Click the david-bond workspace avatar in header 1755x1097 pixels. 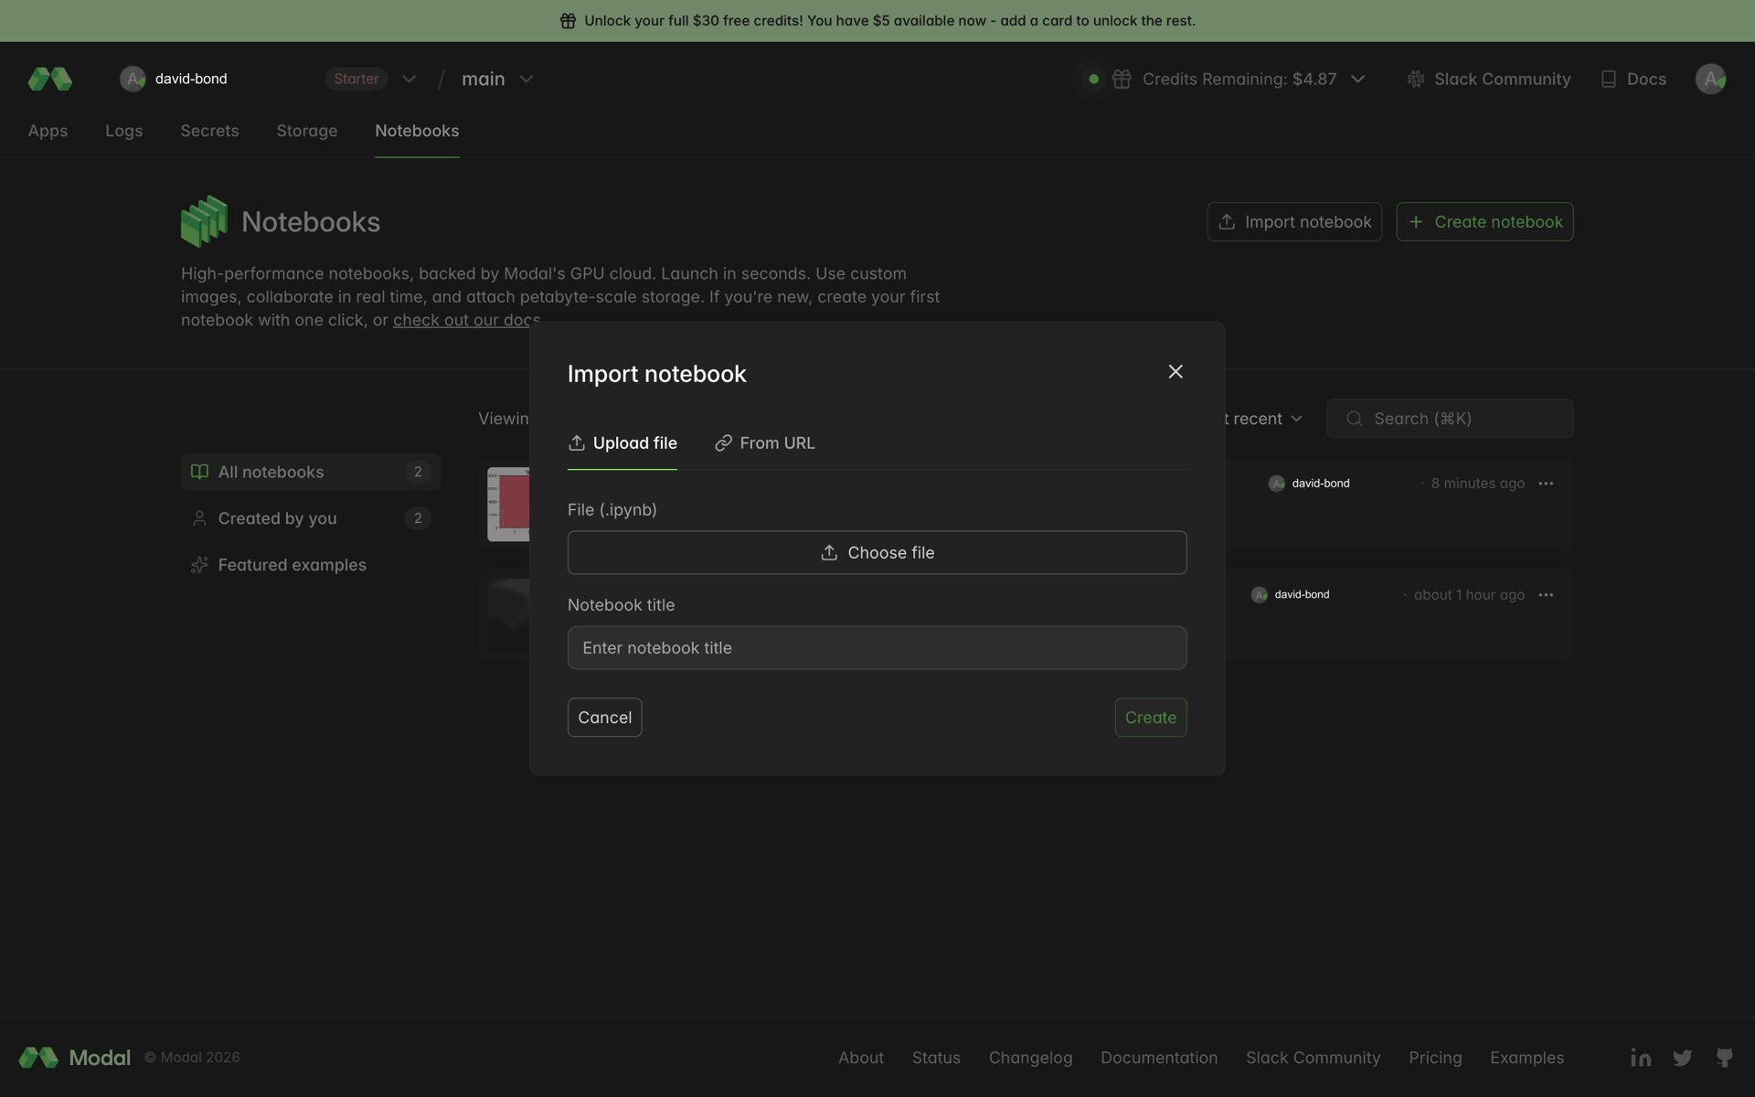pyautogui.click(x=133, y=79)
